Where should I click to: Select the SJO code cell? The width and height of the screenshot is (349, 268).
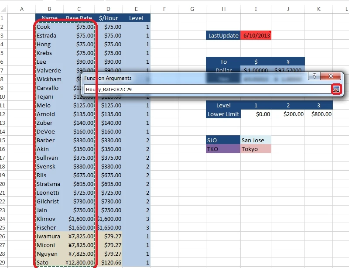click(x=223, y=140)
